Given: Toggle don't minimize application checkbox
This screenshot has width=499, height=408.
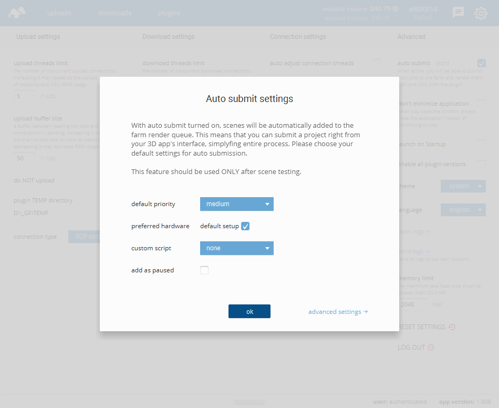Looking at the screenshot, I should click(482, 104).
